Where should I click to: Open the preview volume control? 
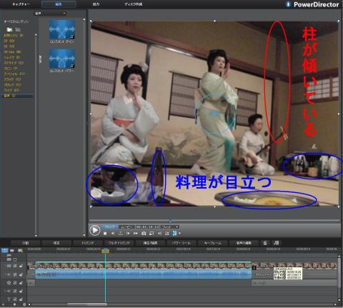159,234
